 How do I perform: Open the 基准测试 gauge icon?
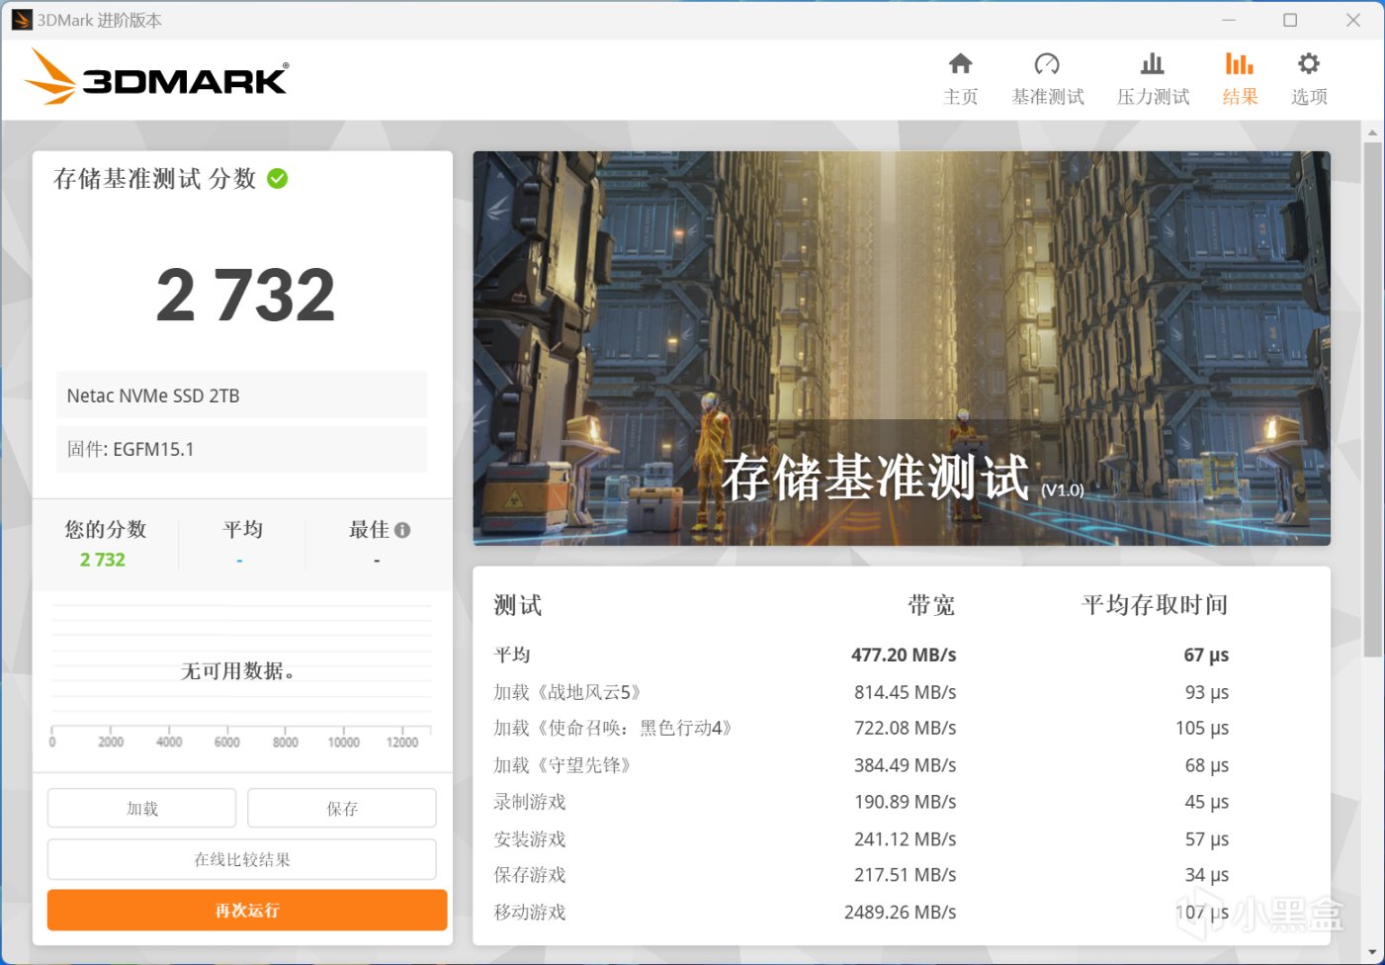click(1047, 64)
